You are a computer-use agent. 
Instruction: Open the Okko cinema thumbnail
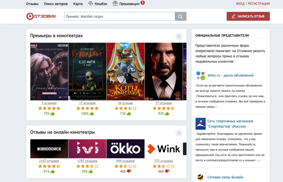[126, 149]
